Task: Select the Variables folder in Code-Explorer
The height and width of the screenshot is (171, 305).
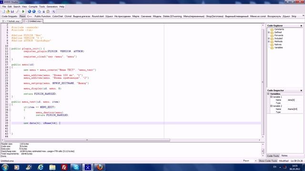Action: click(x=277, y=47)
